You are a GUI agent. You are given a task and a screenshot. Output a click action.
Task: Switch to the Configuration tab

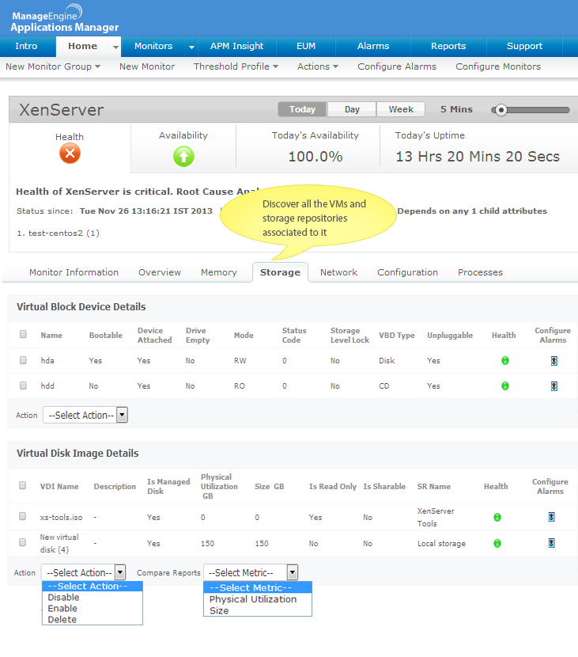[x=408, y=272]
